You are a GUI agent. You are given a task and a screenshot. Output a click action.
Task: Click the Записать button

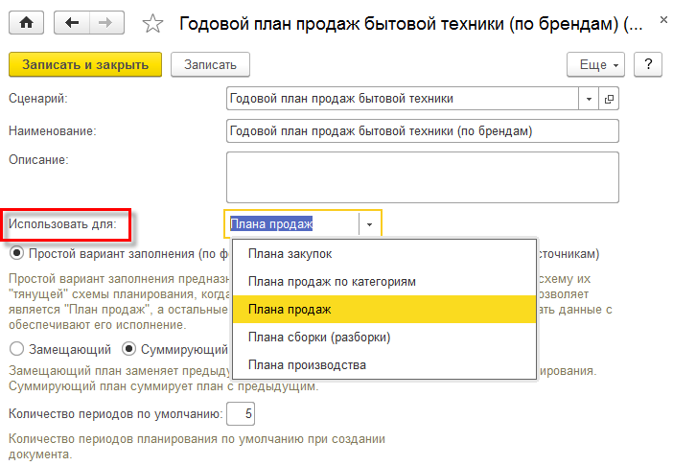[210, 64]
